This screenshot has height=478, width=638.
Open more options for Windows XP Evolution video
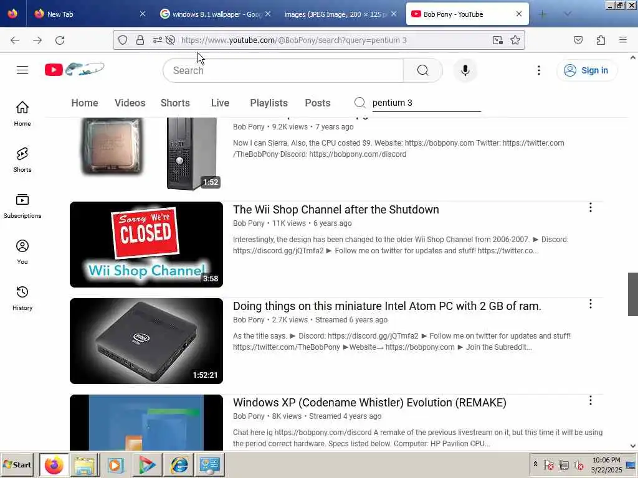(x=591, y=401)
